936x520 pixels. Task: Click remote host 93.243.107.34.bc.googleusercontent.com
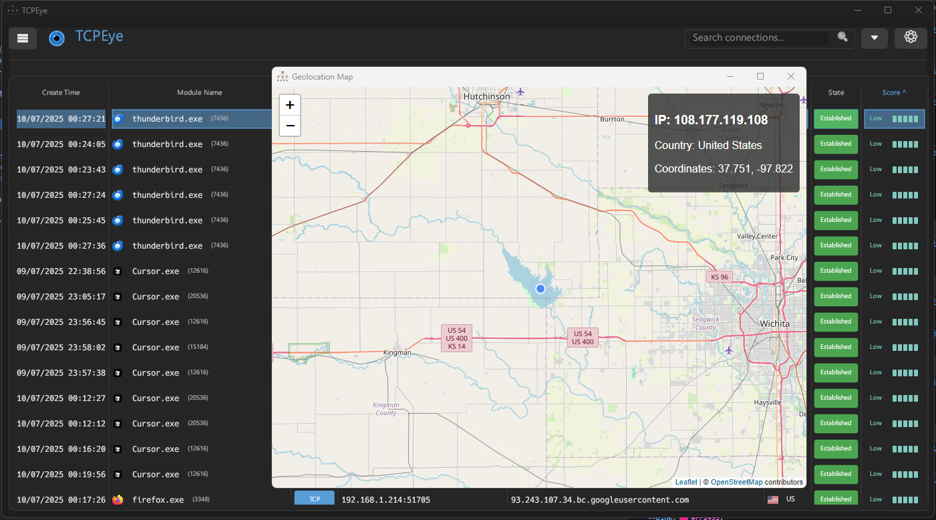(599, 499)
